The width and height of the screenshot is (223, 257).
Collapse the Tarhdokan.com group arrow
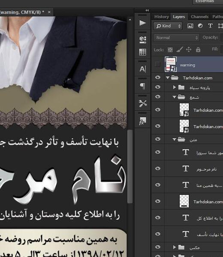[167, 78]
